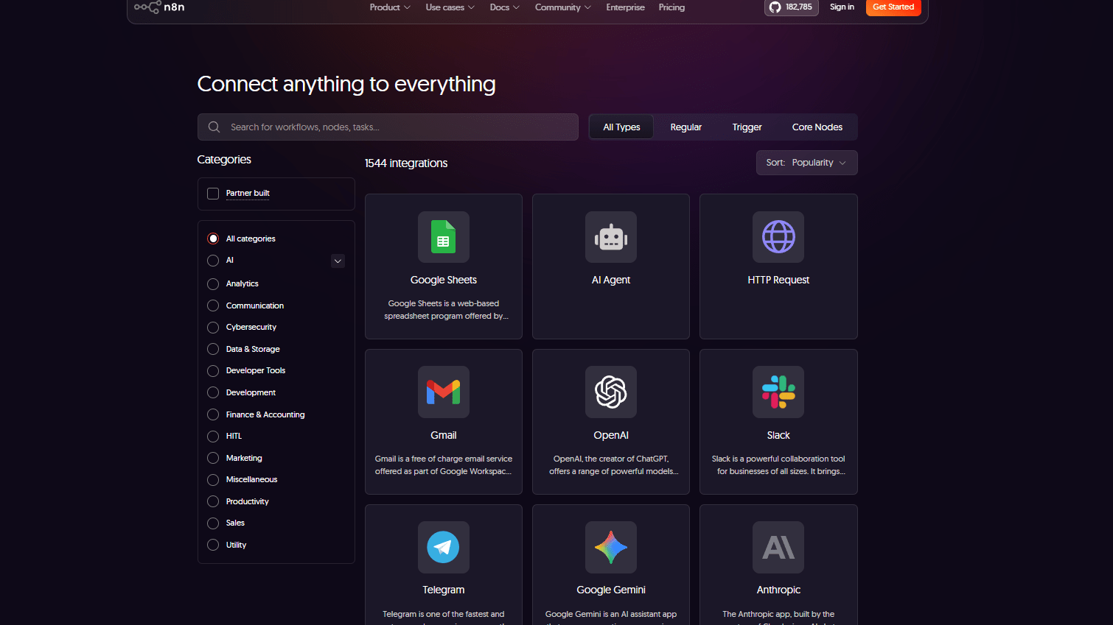The width and height of the screenshot is (1113, 625).
Task: Go to the Enterprise page
Action: pos(625,7)
